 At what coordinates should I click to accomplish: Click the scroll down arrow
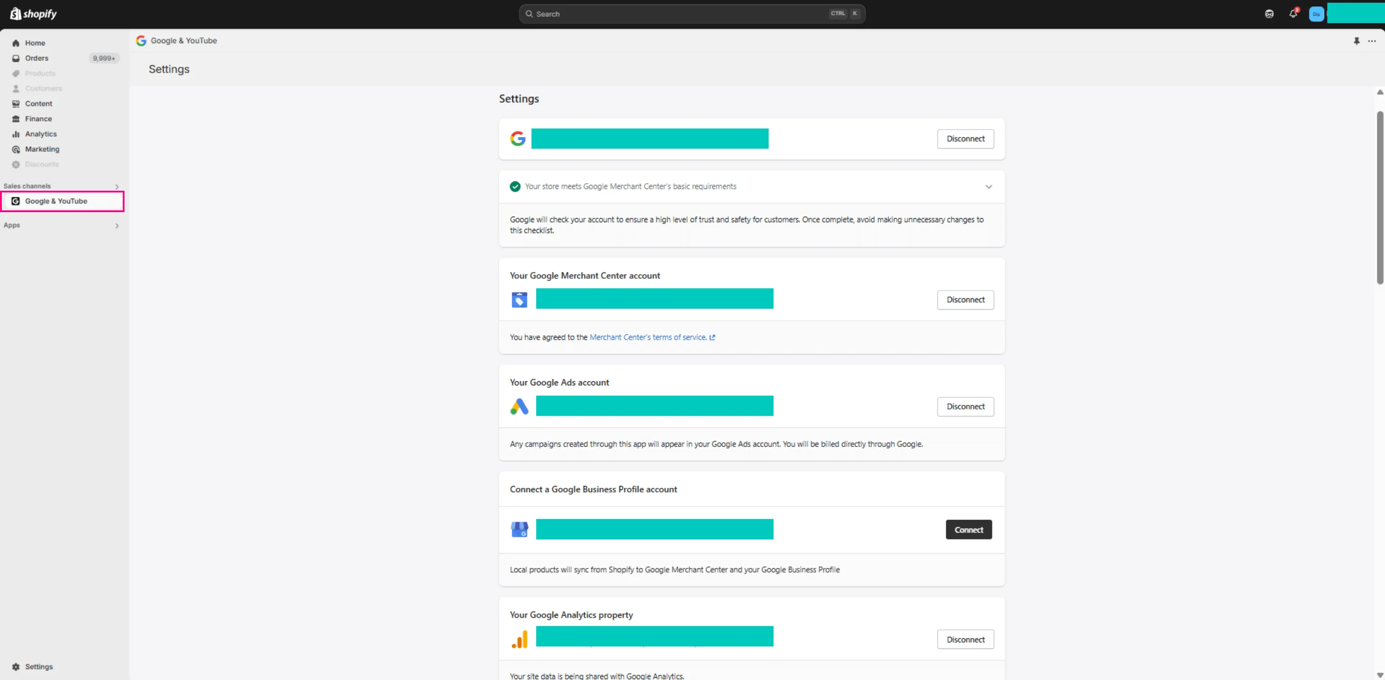(x=1380, y=675)
